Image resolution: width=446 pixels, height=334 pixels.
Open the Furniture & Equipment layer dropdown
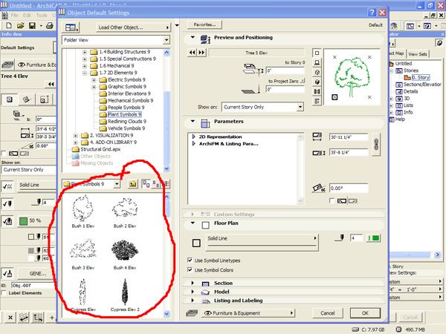249,313
